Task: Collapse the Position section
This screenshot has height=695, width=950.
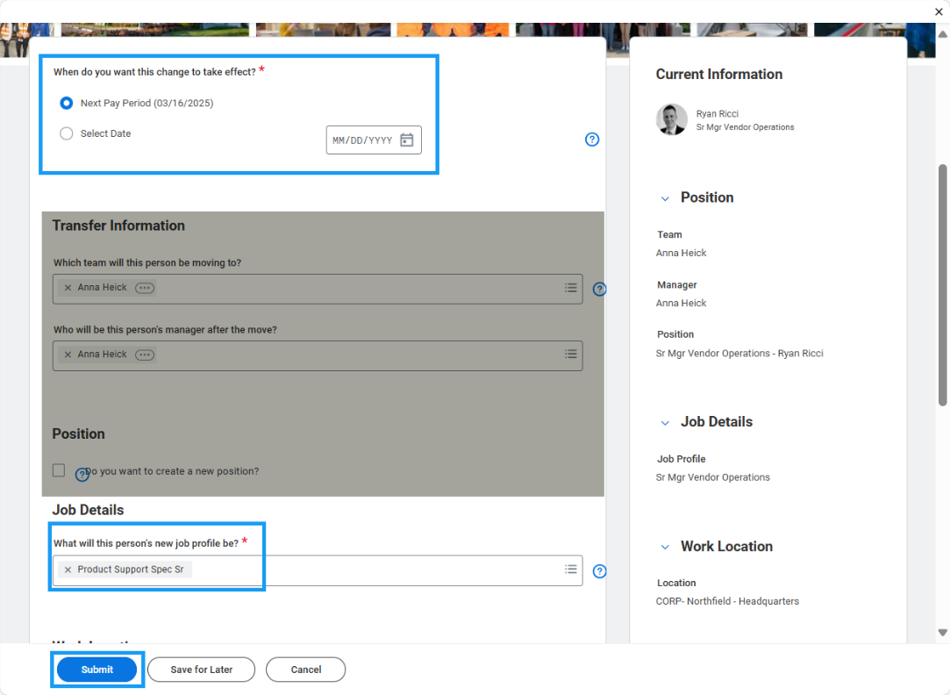Action: (x=665, y=197)
